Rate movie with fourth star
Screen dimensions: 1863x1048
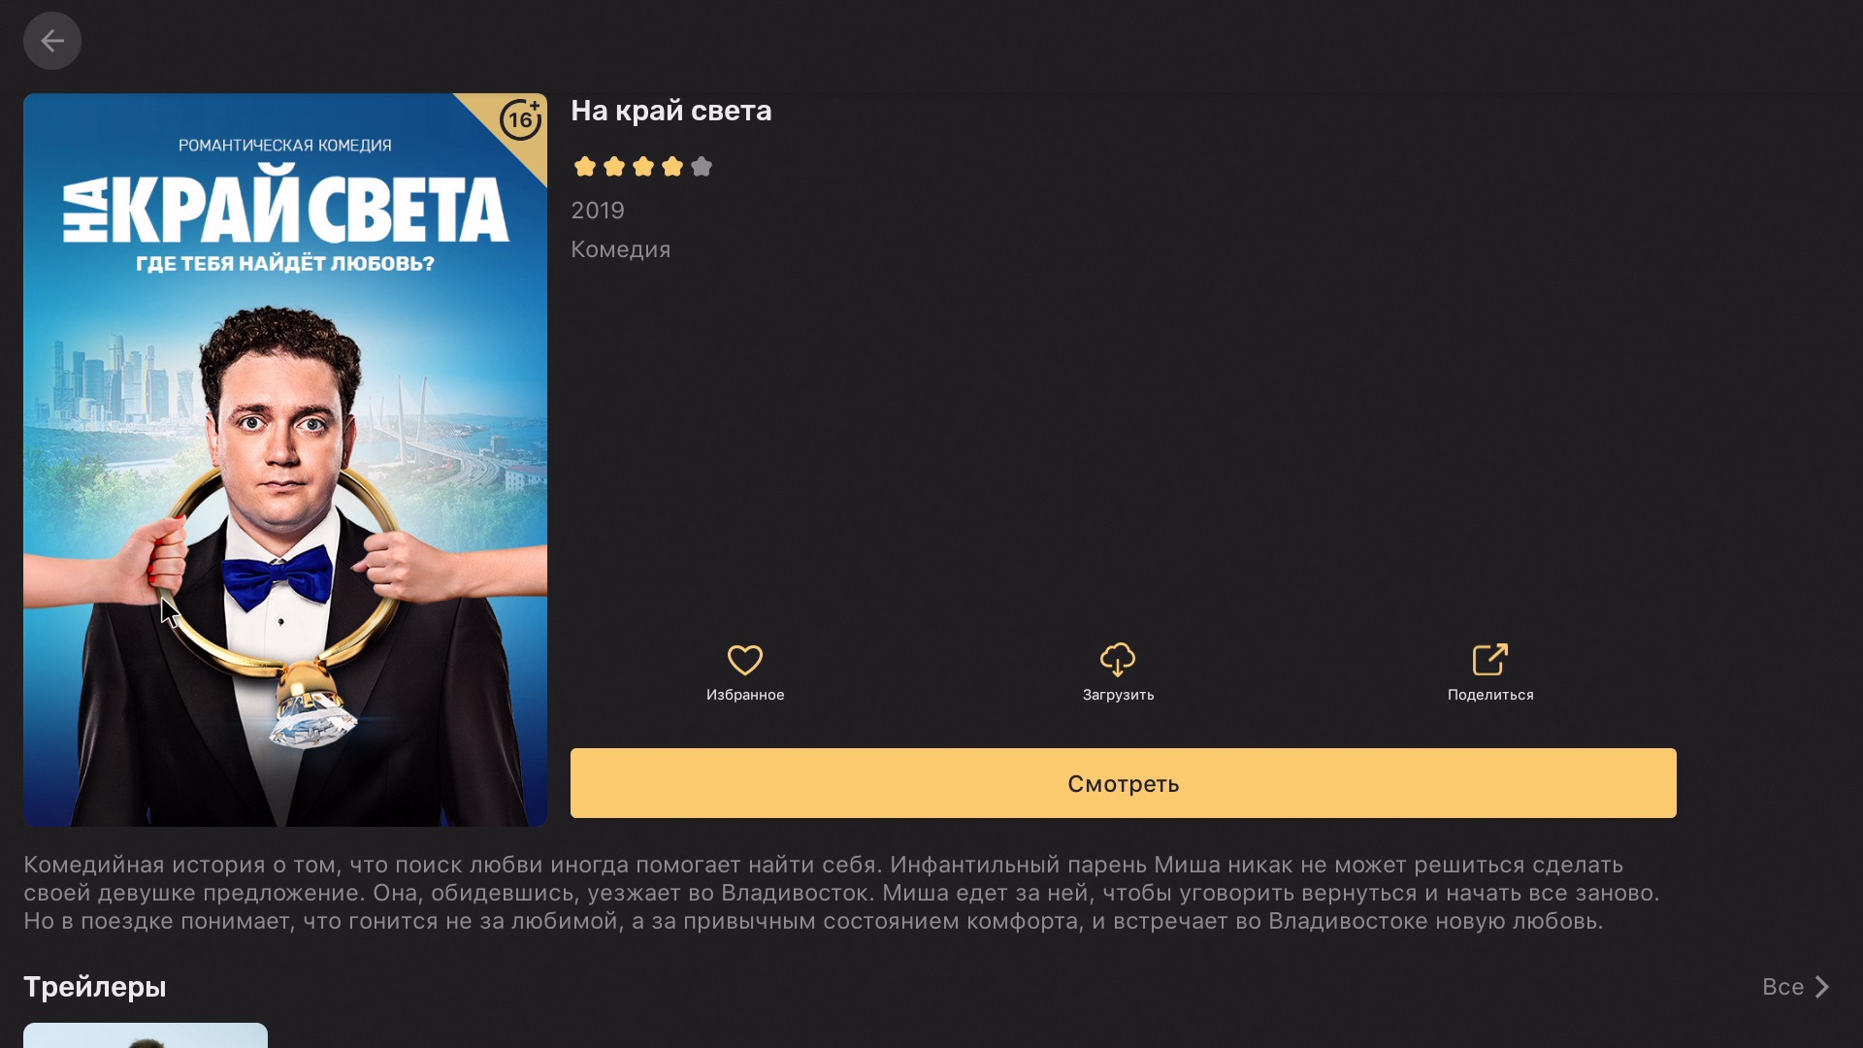[672, 167]
